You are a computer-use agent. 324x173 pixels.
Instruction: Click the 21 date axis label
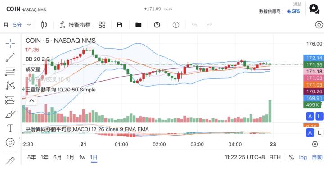[x=84, y=144]
